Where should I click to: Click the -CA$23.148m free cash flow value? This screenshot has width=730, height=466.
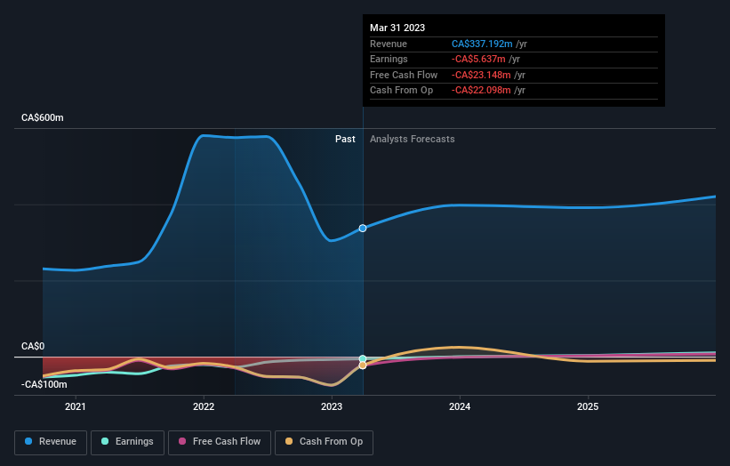(481, 75)
